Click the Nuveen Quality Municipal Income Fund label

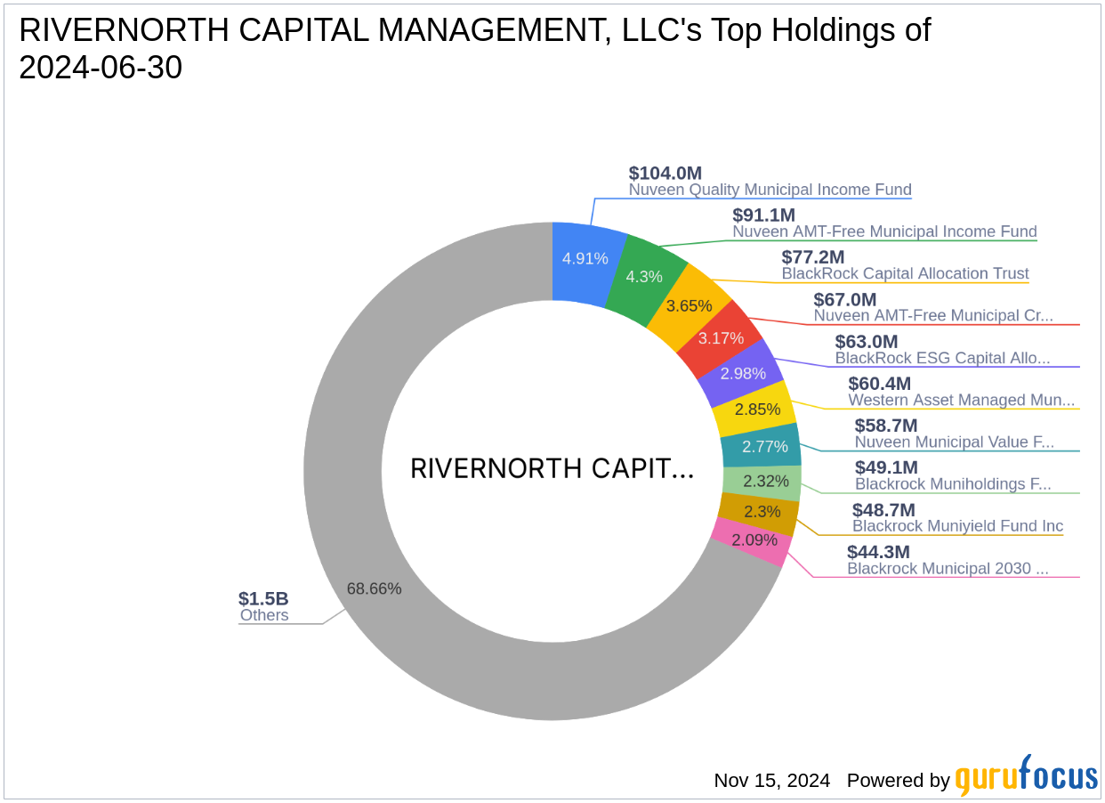pyautogui.click(x=770, y=190)
